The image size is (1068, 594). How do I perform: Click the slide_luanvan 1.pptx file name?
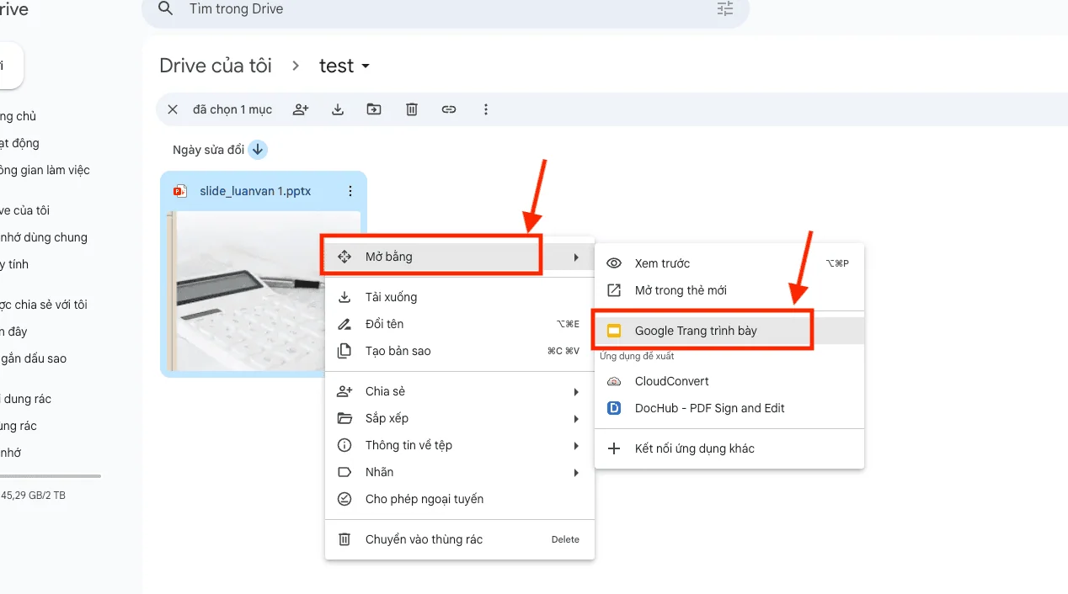255,191
